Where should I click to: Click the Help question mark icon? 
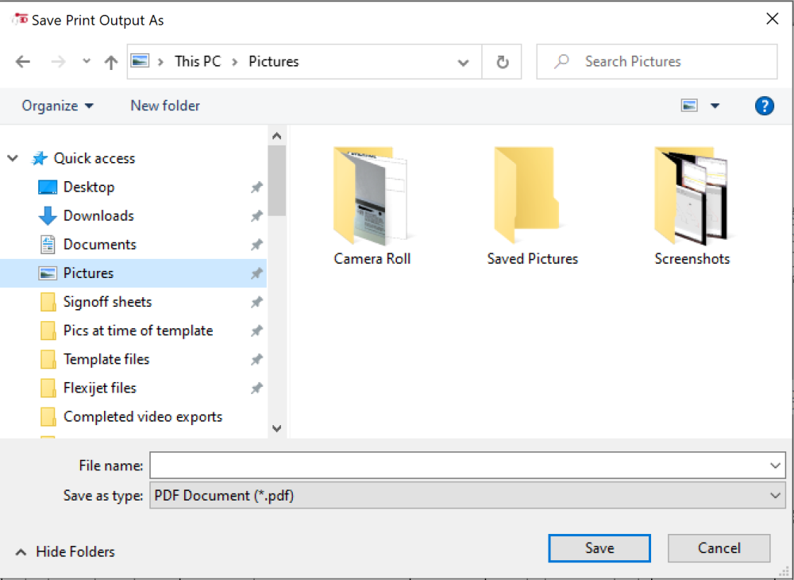(764, 105)
